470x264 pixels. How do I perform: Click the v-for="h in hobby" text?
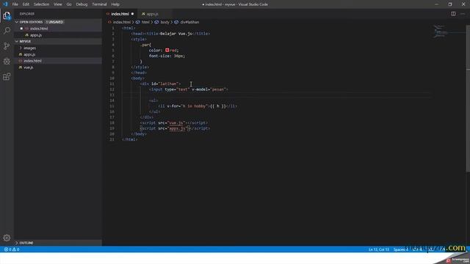(187, 106)
